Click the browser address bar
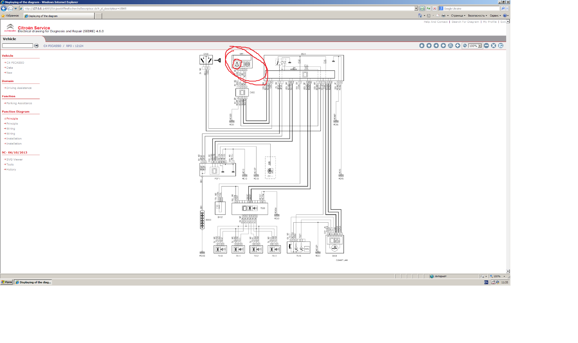 [217, 8]
